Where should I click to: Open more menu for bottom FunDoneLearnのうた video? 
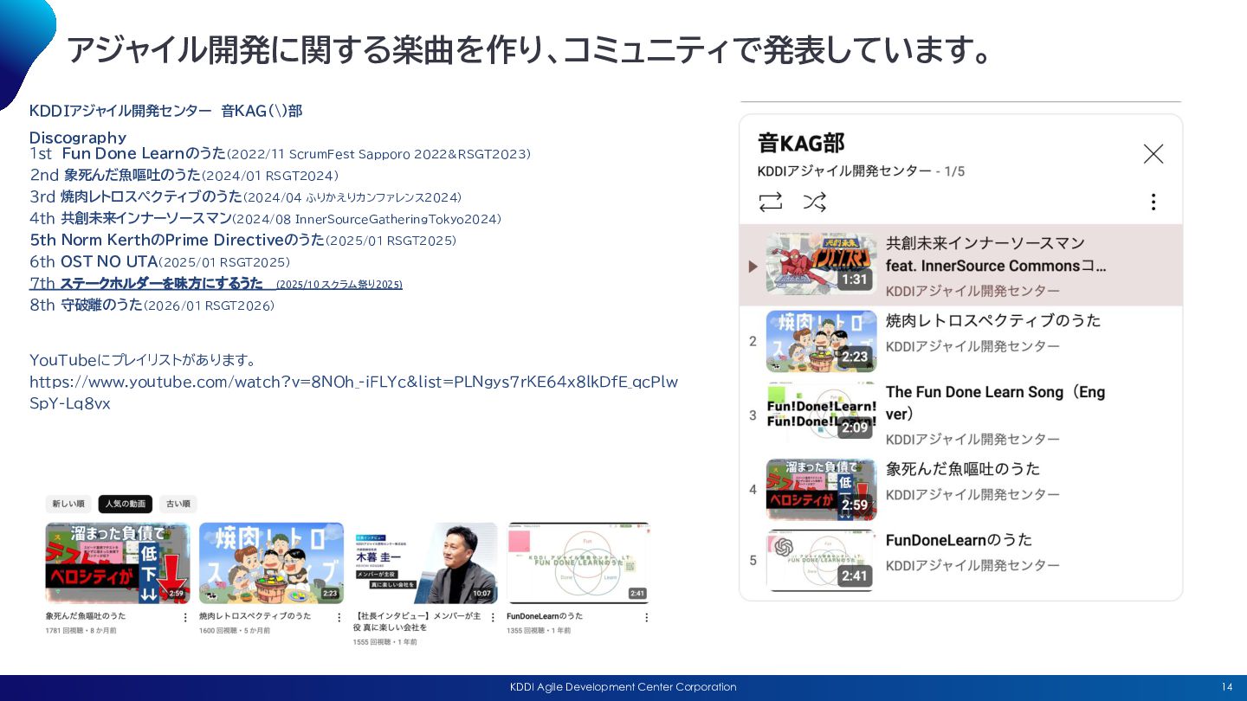(x=646, y=617)
